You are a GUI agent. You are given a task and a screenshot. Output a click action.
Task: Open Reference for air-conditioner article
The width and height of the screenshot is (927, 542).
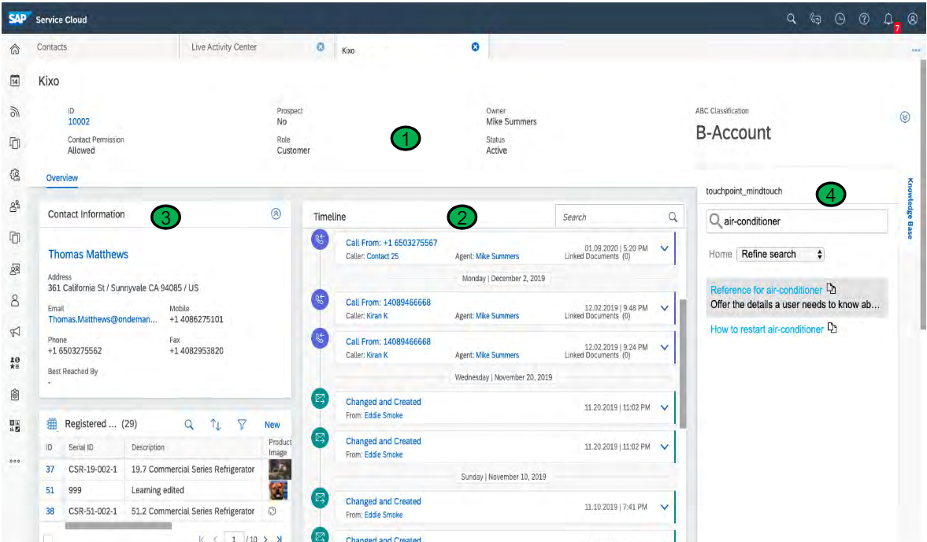pyautogui.click(x=766, y=290)
